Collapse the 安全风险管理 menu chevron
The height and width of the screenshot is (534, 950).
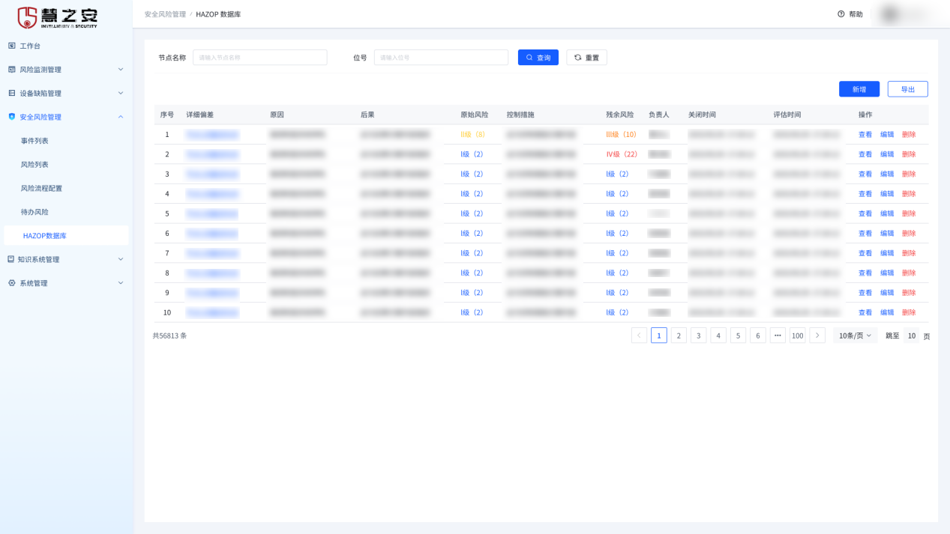(x=121, y=117)
